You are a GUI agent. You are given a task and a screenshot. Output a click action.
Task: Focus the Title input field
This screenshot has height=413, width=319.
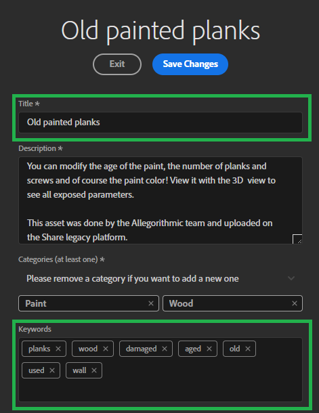(x=161, y=123)
